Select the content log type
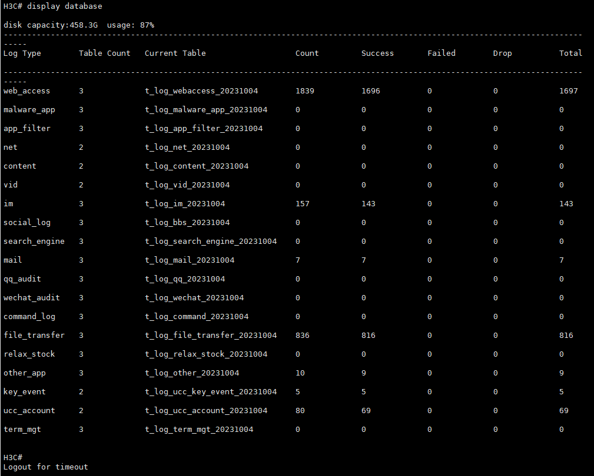This screenshot has width=594, height=476. coord(19,166)
